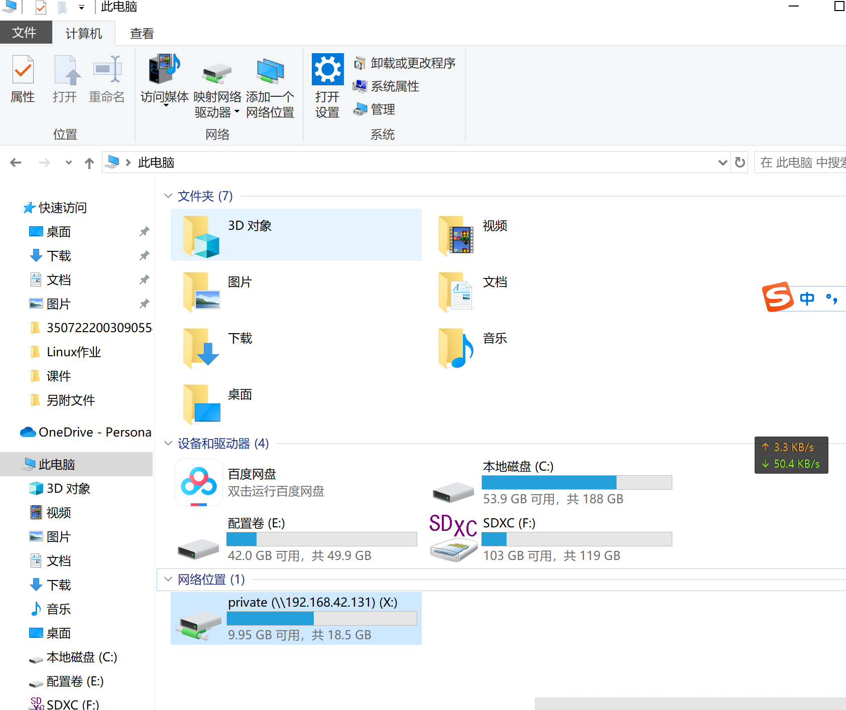Select OneDrive - Personal in sidebar
The image size is (846, 710).
click(x=95, y=433)
